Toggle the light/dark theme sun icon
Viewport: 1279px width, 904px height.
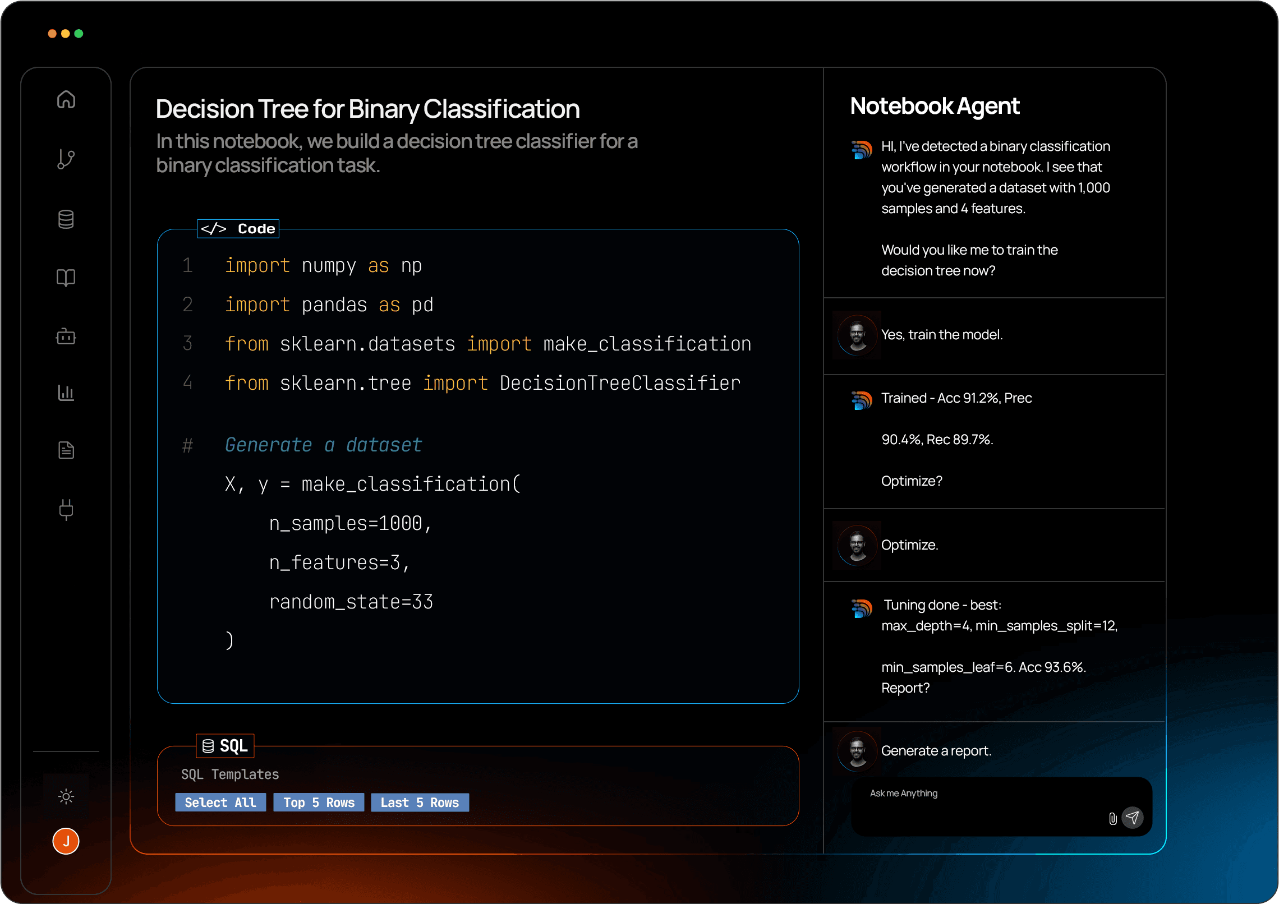pyautogui.click(x=66, y=796)
